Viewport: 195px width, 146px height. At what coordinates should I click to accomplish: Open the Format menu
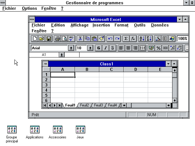122,25
